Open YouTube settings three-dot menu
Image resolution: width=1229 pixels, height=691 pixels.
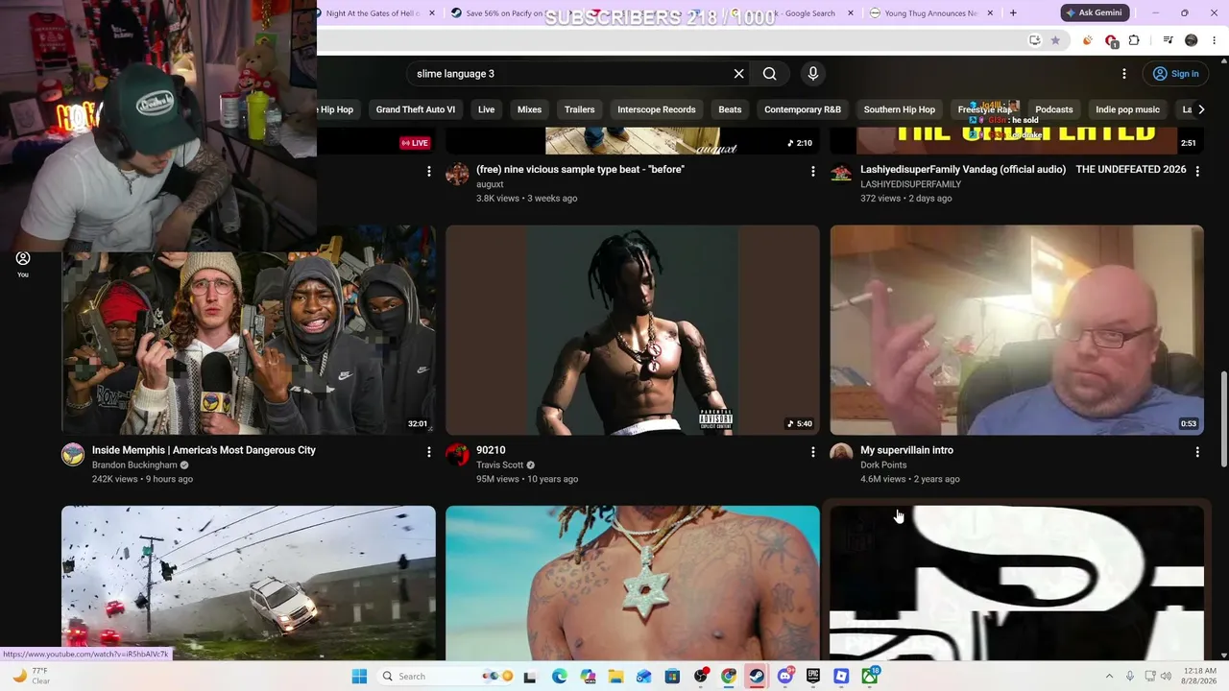tap(1124, 74)
